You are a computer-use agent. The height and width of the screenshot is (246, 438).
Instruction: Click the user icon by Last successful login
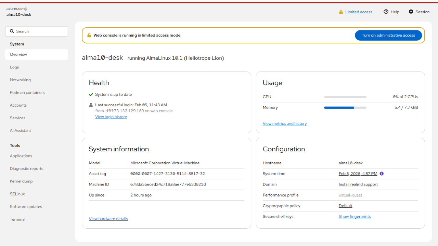(91, 105)
